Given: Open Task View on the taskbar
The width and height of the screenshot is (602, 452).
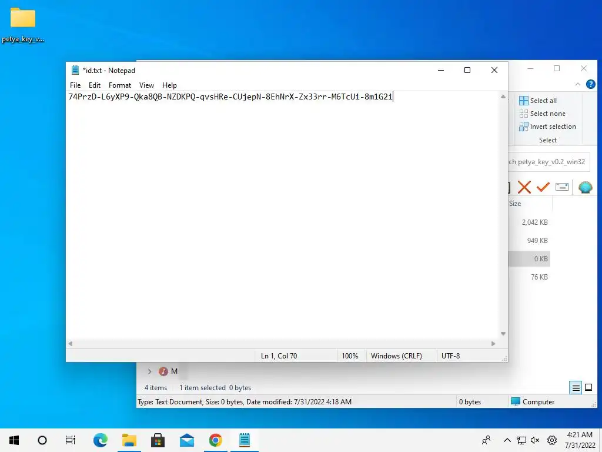Looking at the screenshot, I should pos(71,440).
